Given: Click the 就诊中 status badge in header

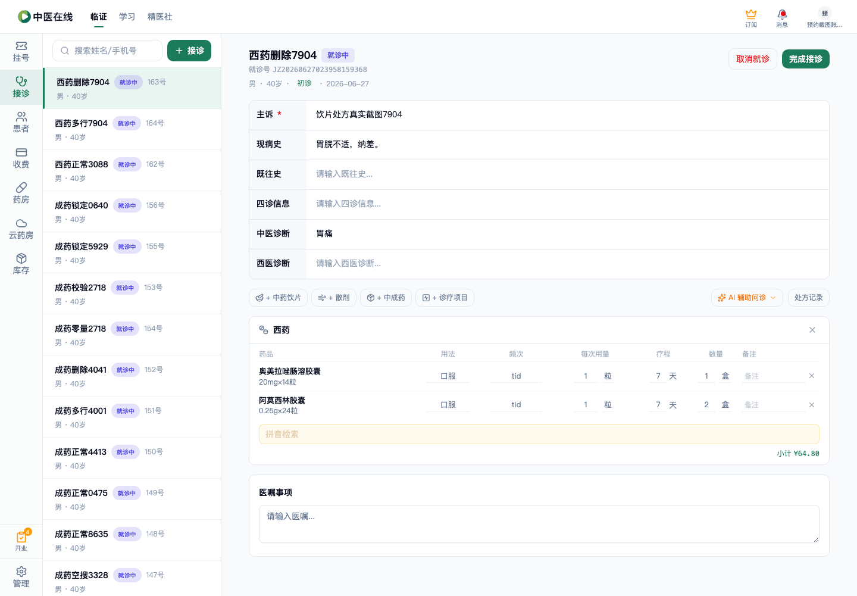Looking at the screenshot, I should pos(338,55).
